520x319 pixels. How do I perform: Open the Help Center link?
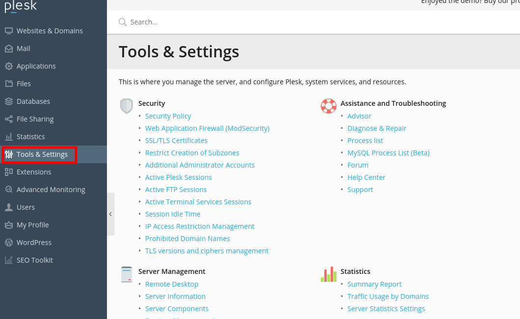(366, 177)
